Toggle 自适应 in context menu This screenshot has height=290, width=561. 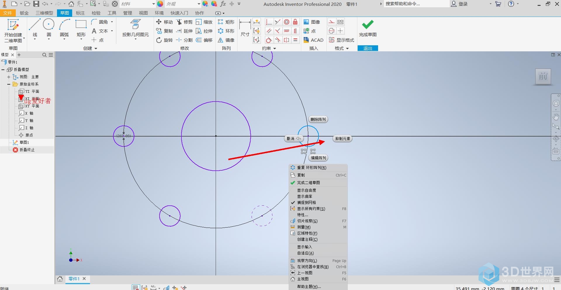pos(318,253)
